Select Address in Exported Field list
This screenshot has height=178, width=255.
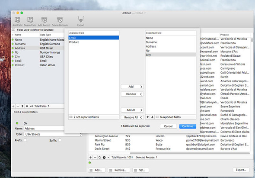click(x=171, y=46)
